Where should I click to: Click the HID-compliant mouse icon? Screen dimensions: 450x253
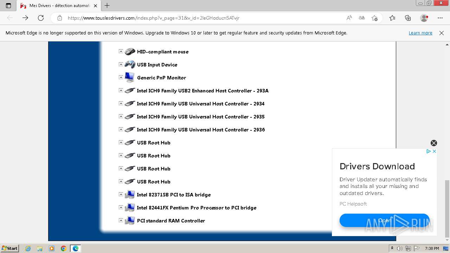coord(130,52)
